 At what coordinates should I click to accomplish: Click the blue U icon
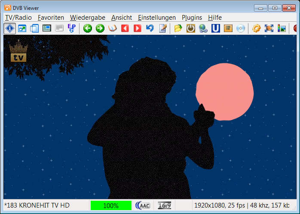click(216, 28)
